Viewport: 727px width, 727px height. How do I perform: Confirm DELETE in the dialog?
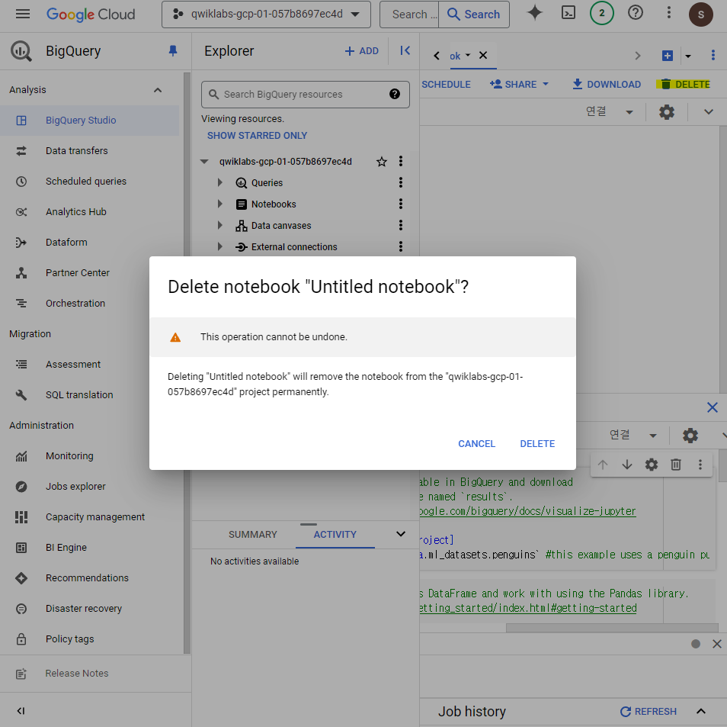pos(537,443)
